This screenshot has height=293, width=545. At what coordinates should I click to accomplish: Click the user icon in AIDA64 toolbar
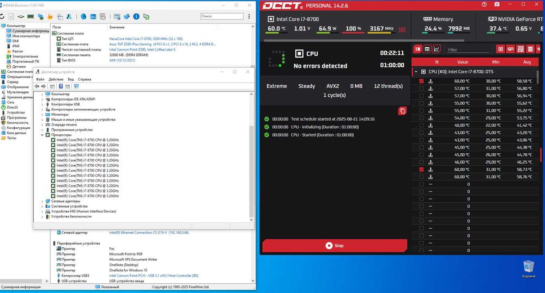[x=69, y=16]
